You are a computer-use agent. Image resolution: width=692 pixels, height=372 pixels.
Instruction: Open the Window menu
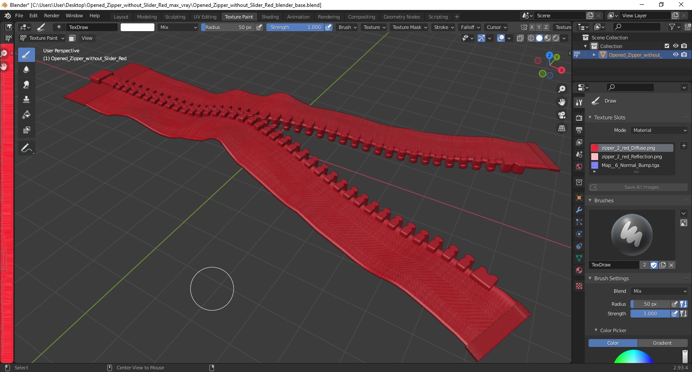tap(74, 16)
